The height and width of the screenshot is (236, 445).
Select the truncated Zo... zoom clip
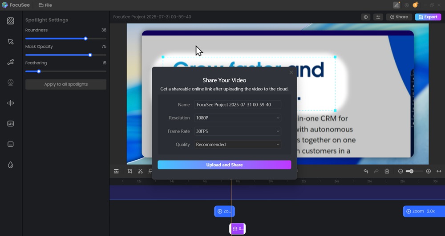(x=224, y=212)
